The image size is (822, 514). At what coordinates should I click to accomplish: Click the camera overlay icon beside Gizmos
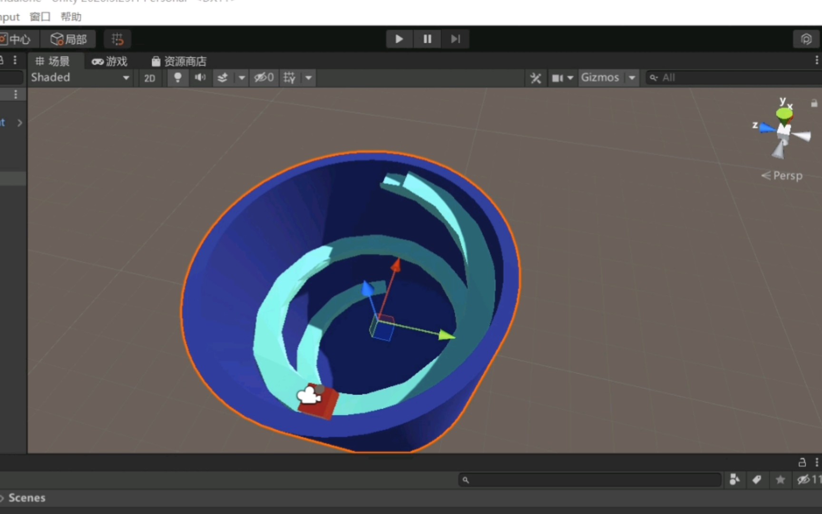pyautogui.click(x=558, y=78)
